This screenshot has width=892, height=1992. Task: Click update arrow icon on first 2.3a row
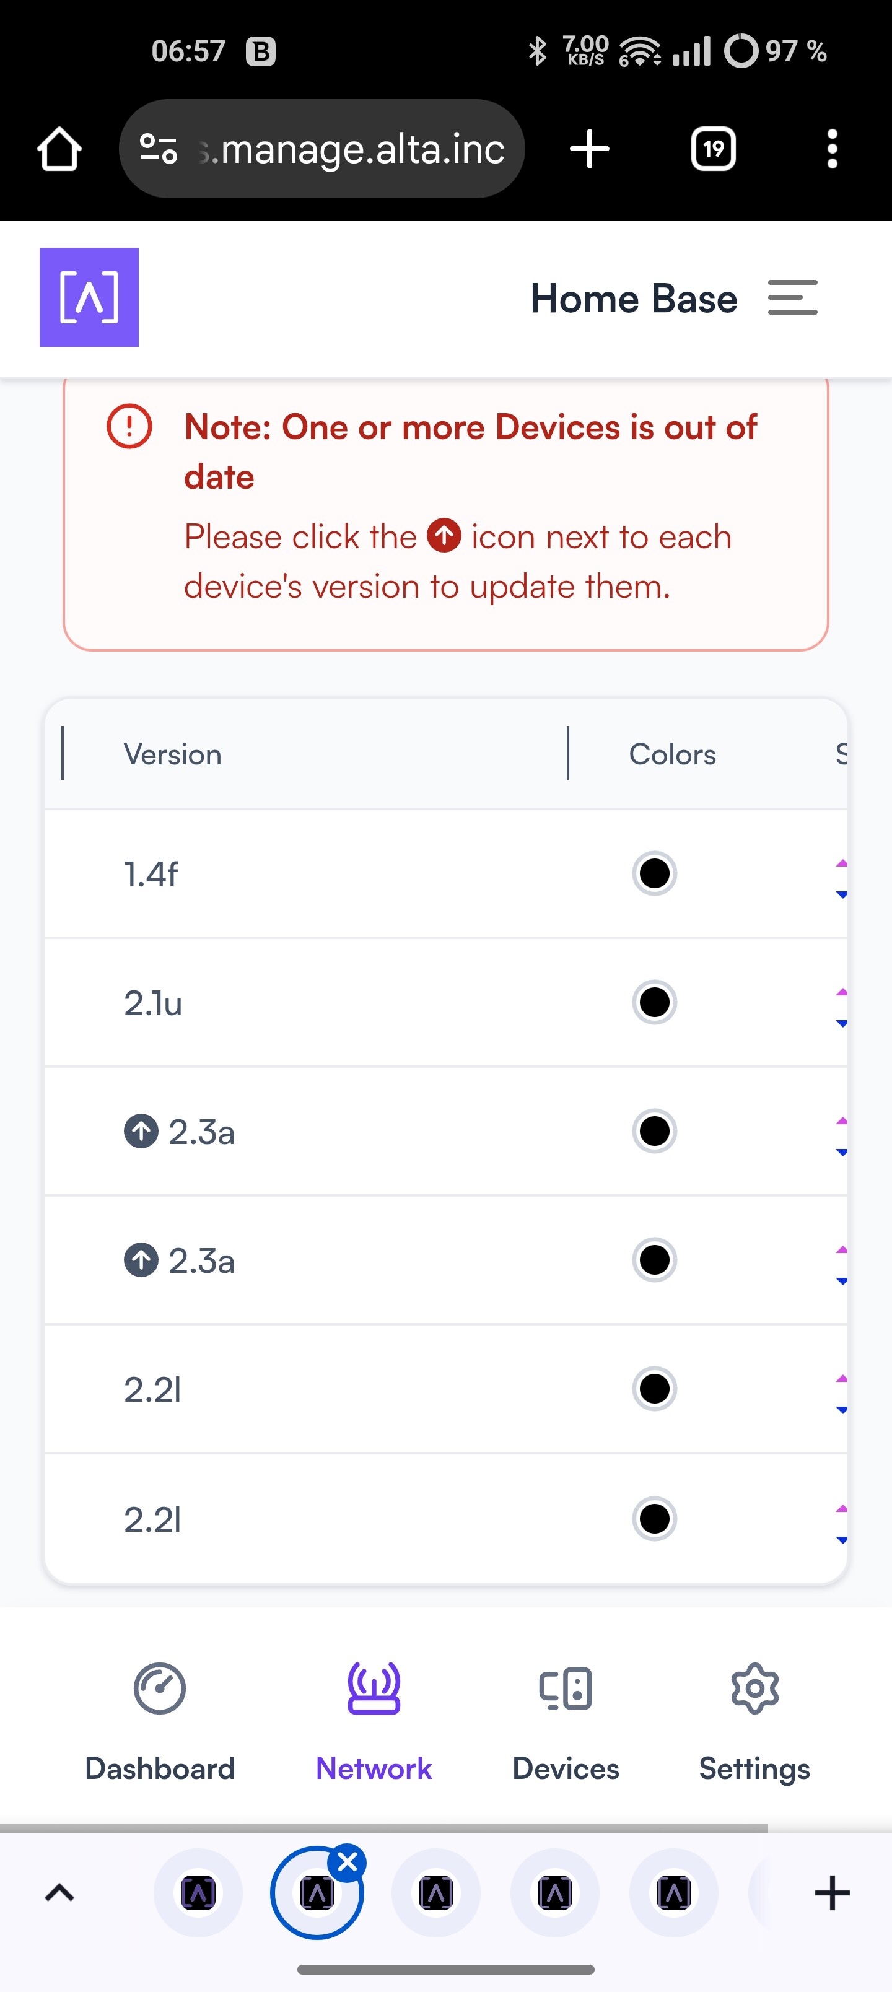coord(141,1132)
